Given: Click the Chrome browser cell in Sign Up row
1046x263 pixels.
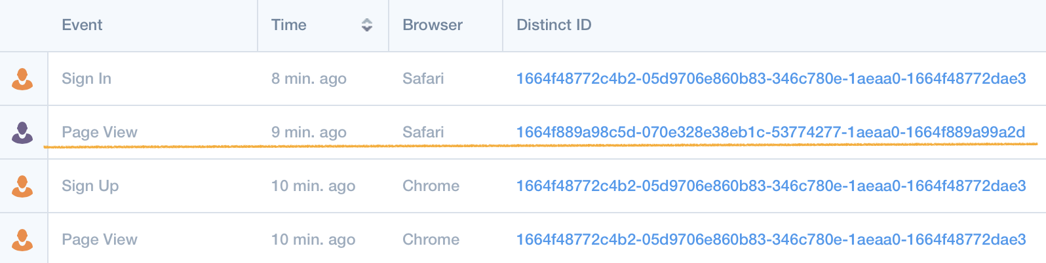Looking at the screenshot, I should [431, 186].
